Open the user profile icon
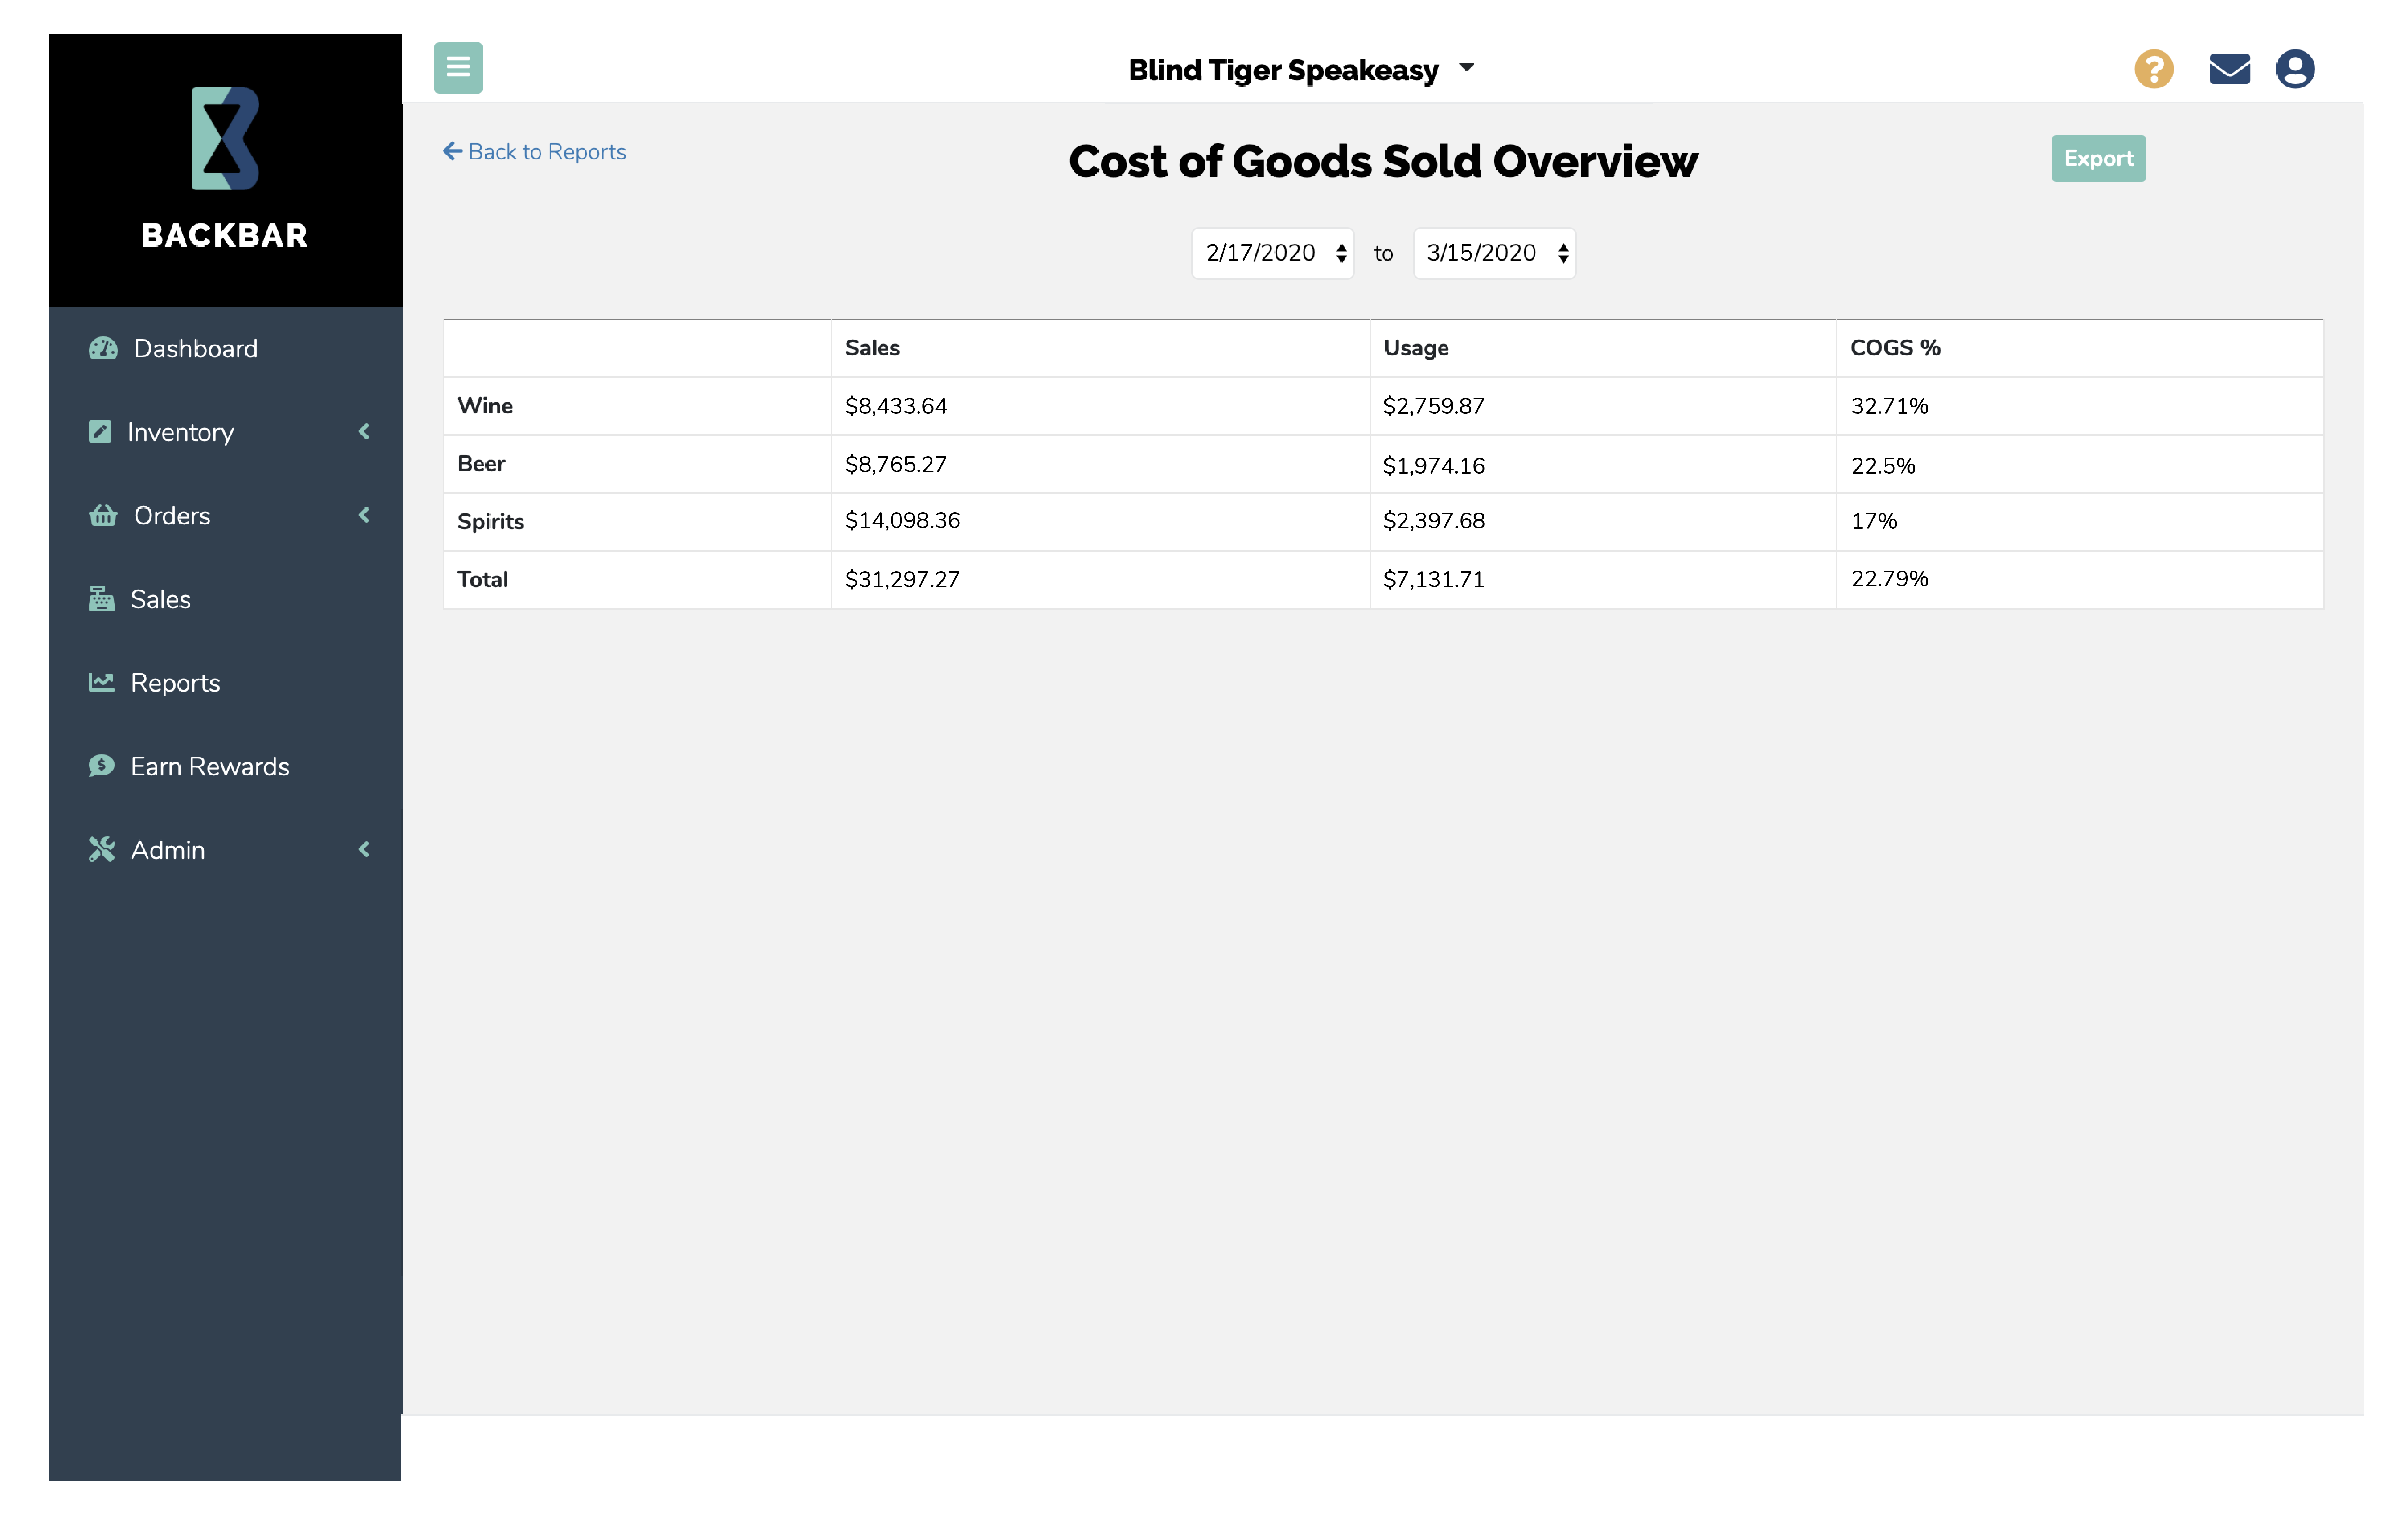 point(2295,69)
